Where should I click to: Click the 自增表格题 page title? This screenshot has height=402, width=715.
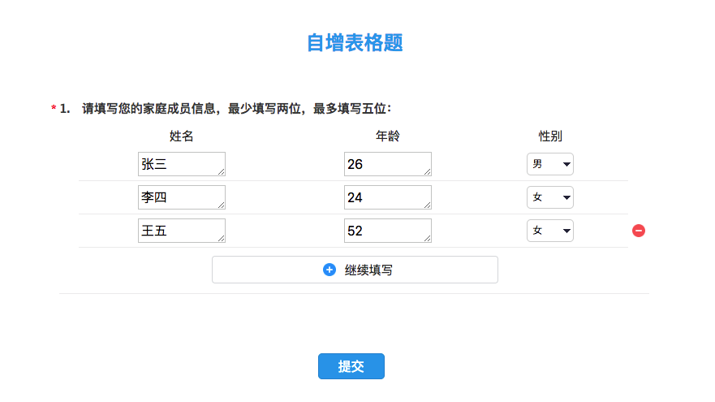355,43
